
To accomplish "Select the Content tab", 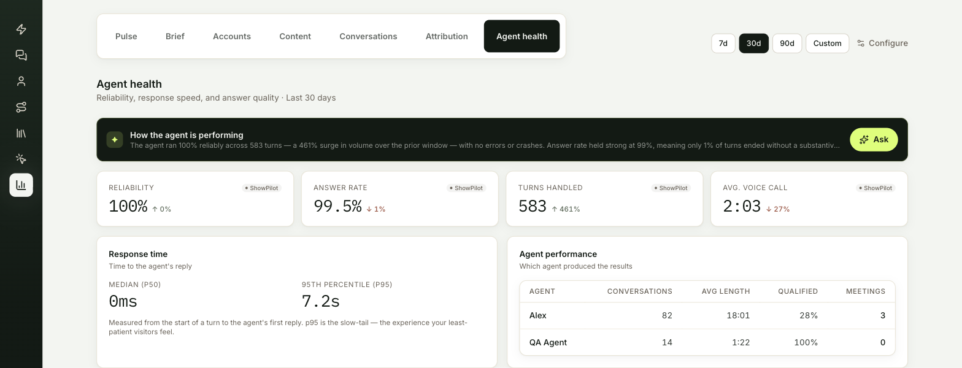I will [295, 36].
